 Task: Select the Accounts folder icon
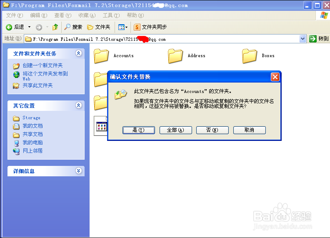click(101, 56)
